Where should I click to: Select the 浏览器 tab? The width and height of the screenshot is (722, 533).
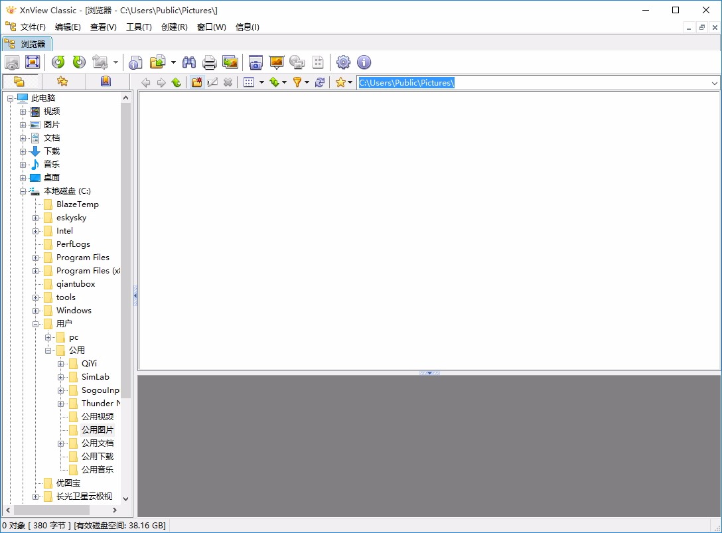tap(28, 43)
